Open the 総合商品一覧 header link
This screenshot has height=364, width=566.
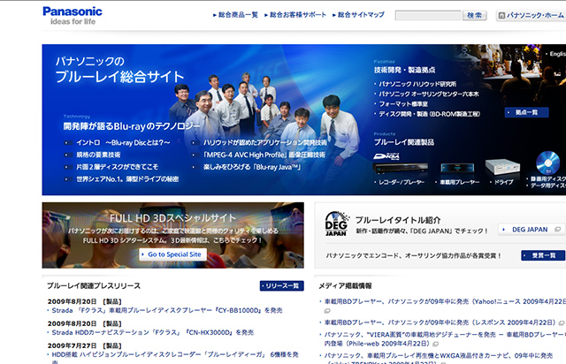236,15
